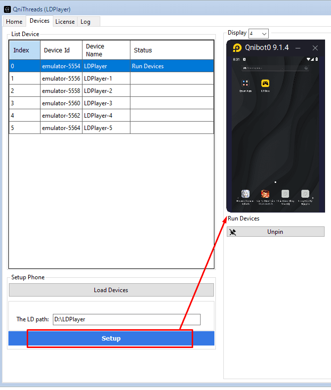Click the LDPlayer-2 device name cell
Viewport: 331px width, 390px height.
pyautogui.click(x=106, y=91)
